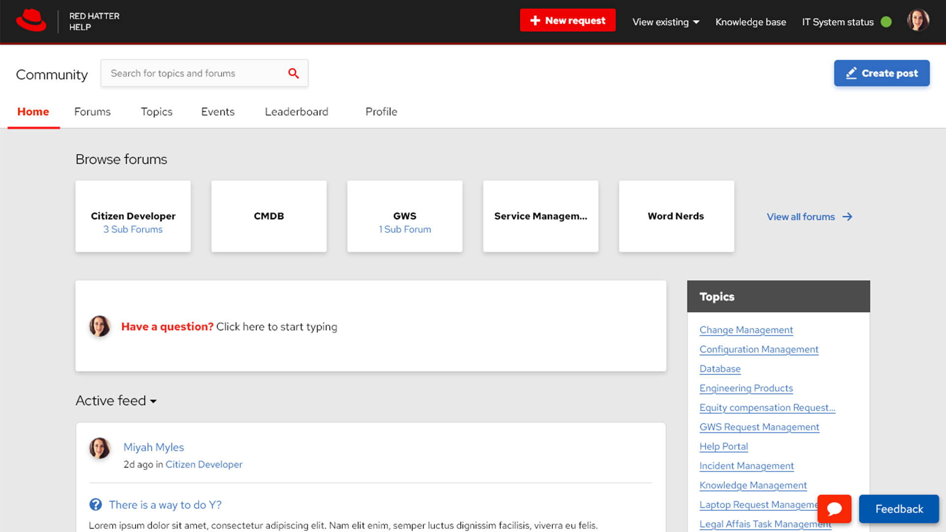The height and width of the screenshot is (532, 946).
Task: Click the Community heading
Action: click(52, 74)
